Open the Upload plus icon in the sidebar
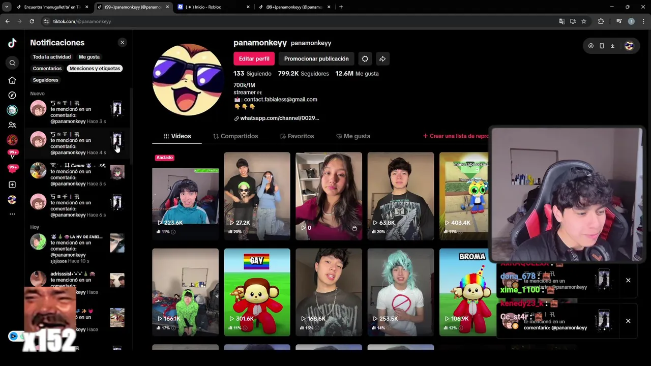 click(x=12, y=185)
